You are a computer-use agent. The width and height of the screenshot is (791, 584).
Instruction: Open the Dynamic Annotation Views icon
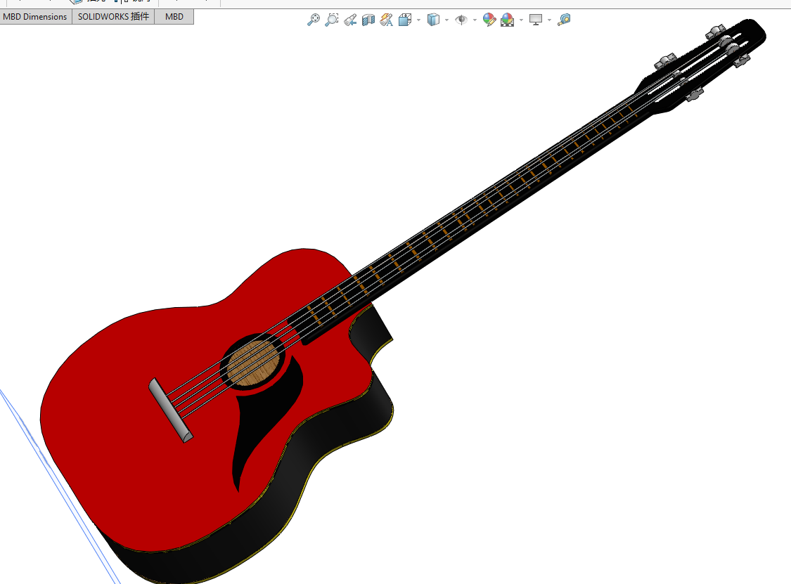tap(387, 20)
